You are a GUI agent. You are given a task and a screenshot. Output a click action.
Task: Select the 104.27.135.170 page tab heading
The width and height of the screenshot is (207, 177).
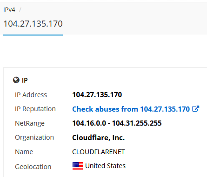pos(33,24)
